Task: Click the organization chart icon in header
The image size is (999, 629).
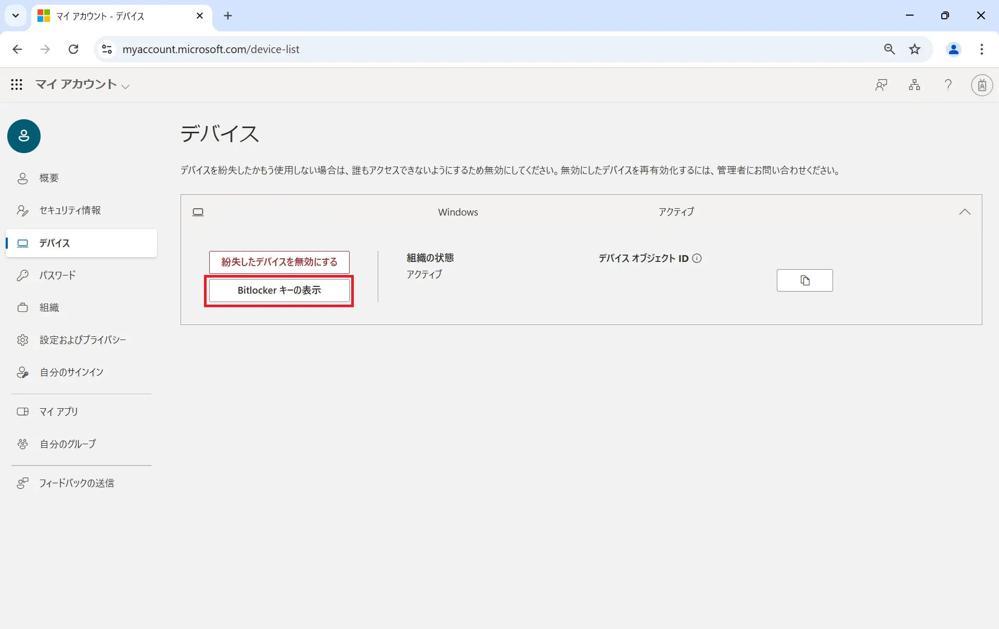Action: pos(914,85)
